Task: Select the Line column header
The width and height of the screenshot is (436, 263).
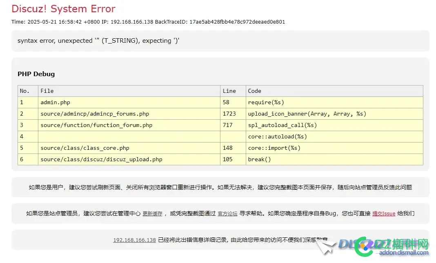Action: pos(233,91)
